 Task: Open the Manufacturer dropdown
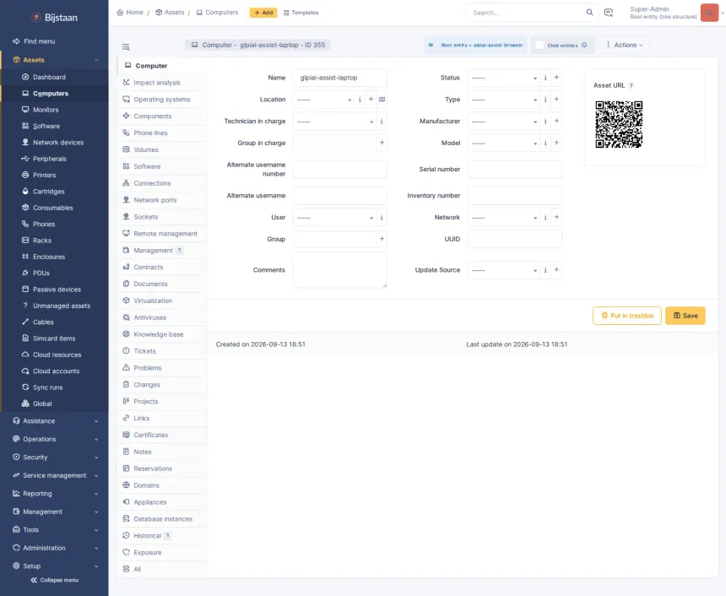[504, 122]
